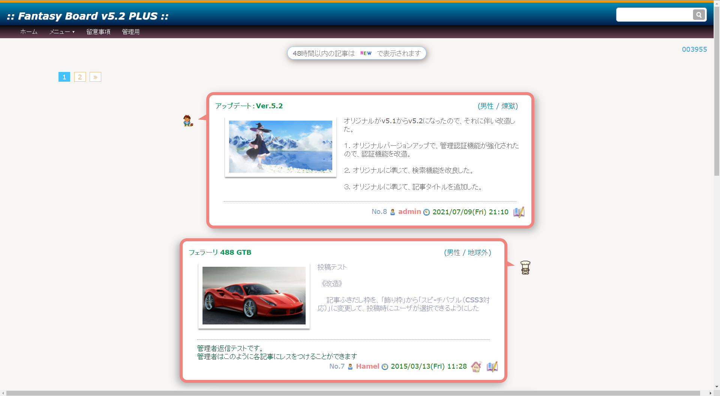
Task: Click the admin author name link
Action: pyautogui.click(x=409, y=212)
